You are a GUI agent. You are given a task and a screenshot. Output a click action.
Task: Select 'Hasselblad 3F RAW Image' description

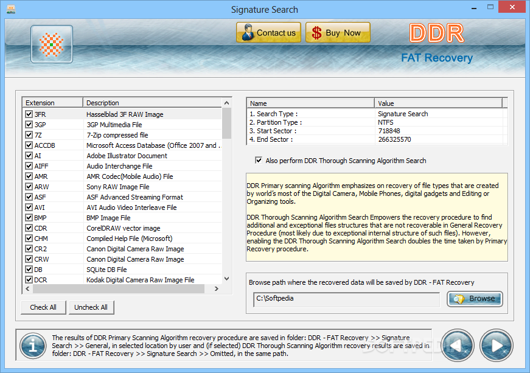pyautogui.click(x=125, y=114)
